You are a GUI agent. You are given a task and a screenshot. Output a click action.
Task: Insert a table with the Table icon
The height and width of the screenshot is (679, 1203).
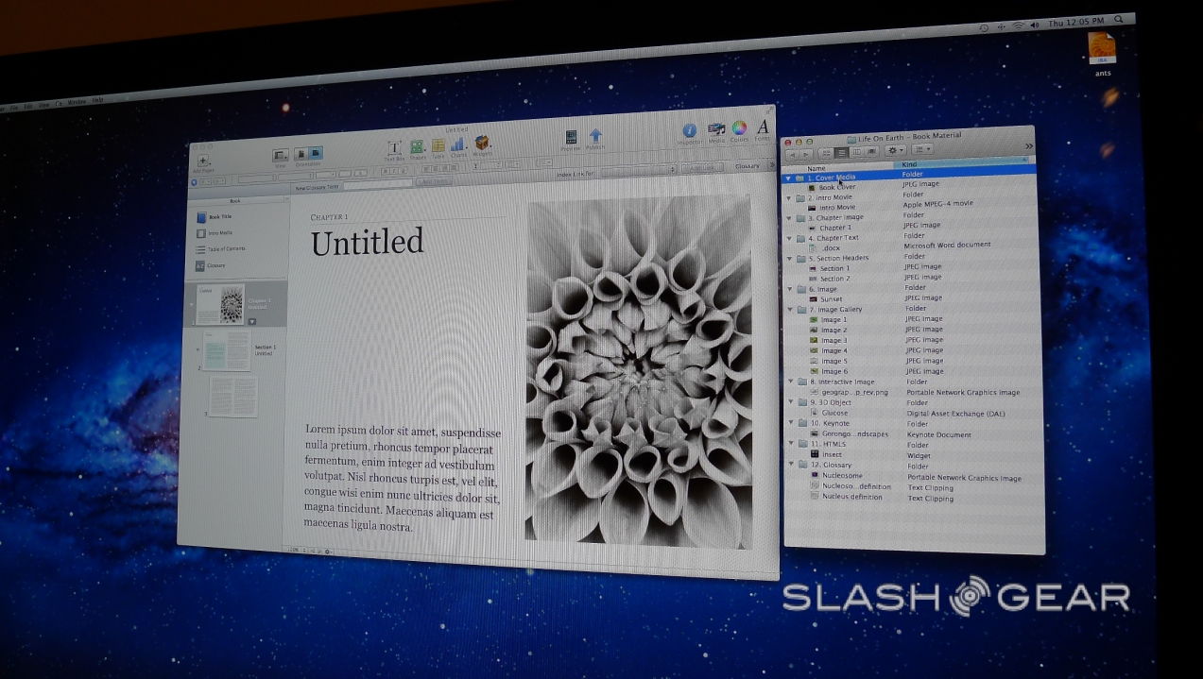coord(438,146)
